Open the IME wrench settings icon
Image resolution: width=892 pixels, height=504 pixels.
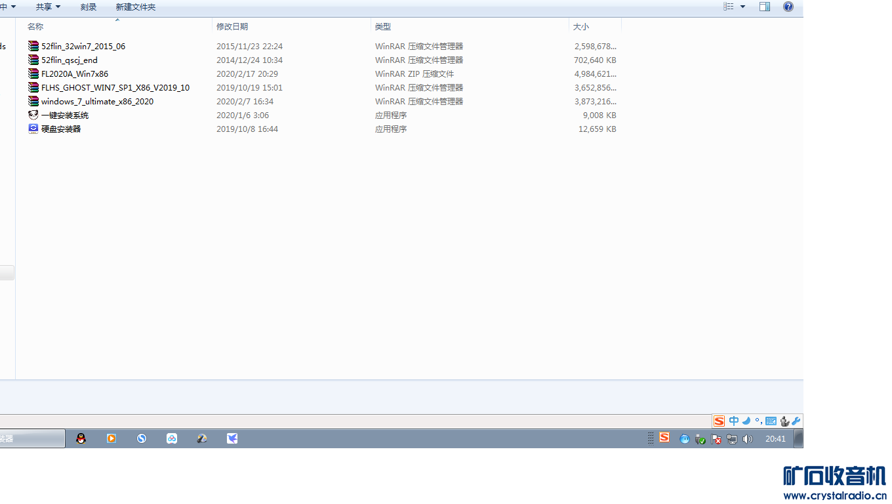796,421
